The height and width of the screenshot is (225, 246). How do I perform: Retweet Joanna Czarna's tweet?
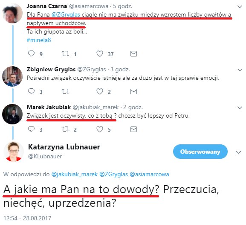coord(65,53)
